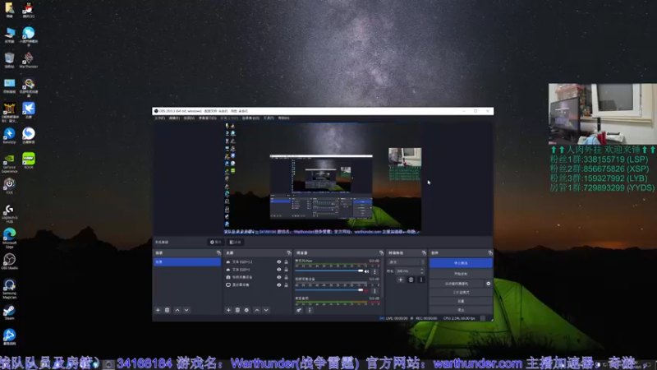Open War Thunder desktop shortcut
The image size is (657, 370).
click(29, 60)
